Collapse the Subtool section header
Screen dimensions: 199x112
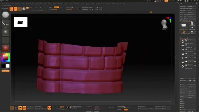coord(183,37)
